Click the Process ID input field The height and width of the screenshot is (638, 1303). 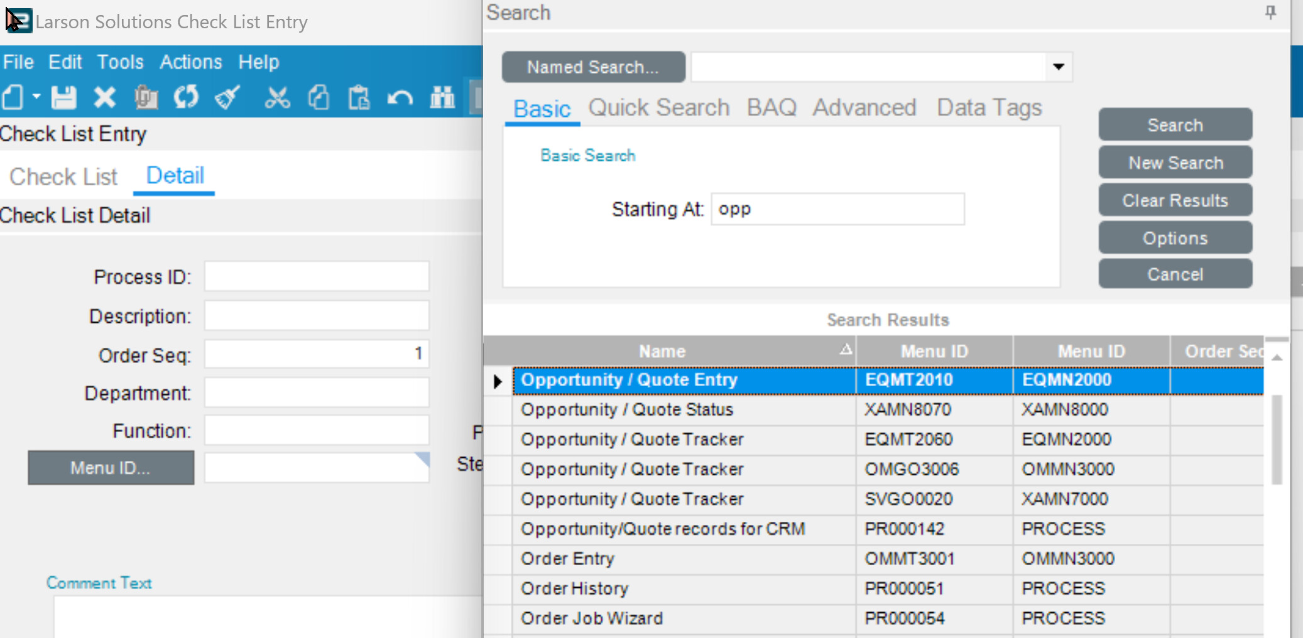[317, 276]
